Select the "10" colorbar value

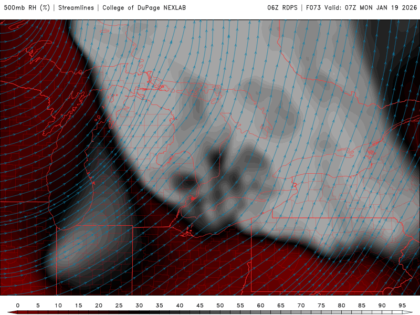tap(58, 306)
